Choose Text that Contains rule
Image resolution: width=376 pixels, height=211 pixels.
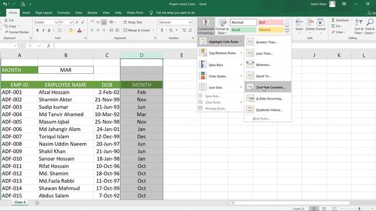(x=268, y=87)
